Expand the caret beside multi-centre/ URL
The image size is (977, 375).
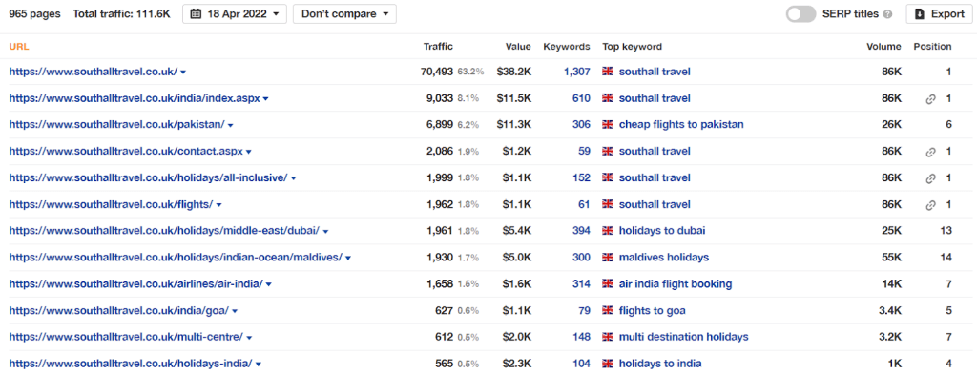tap(249, 338)
